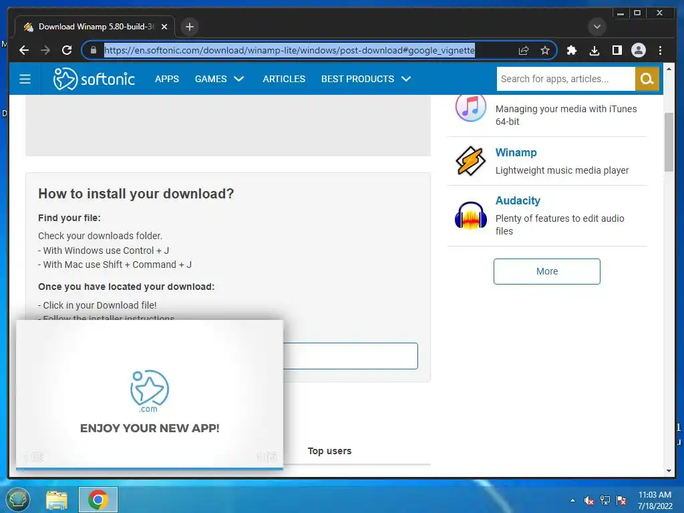View site info via the padlock icon
684x513 pixels.
(x=93, y=50)
